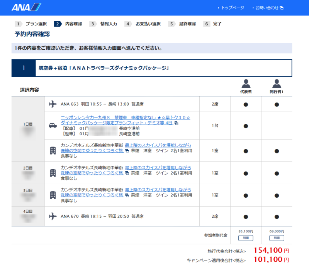This screenshot has height=269, width=309.
Task: Click the 代表者 dot for 1日目 hotel
Action: click(x=246, y=151)
